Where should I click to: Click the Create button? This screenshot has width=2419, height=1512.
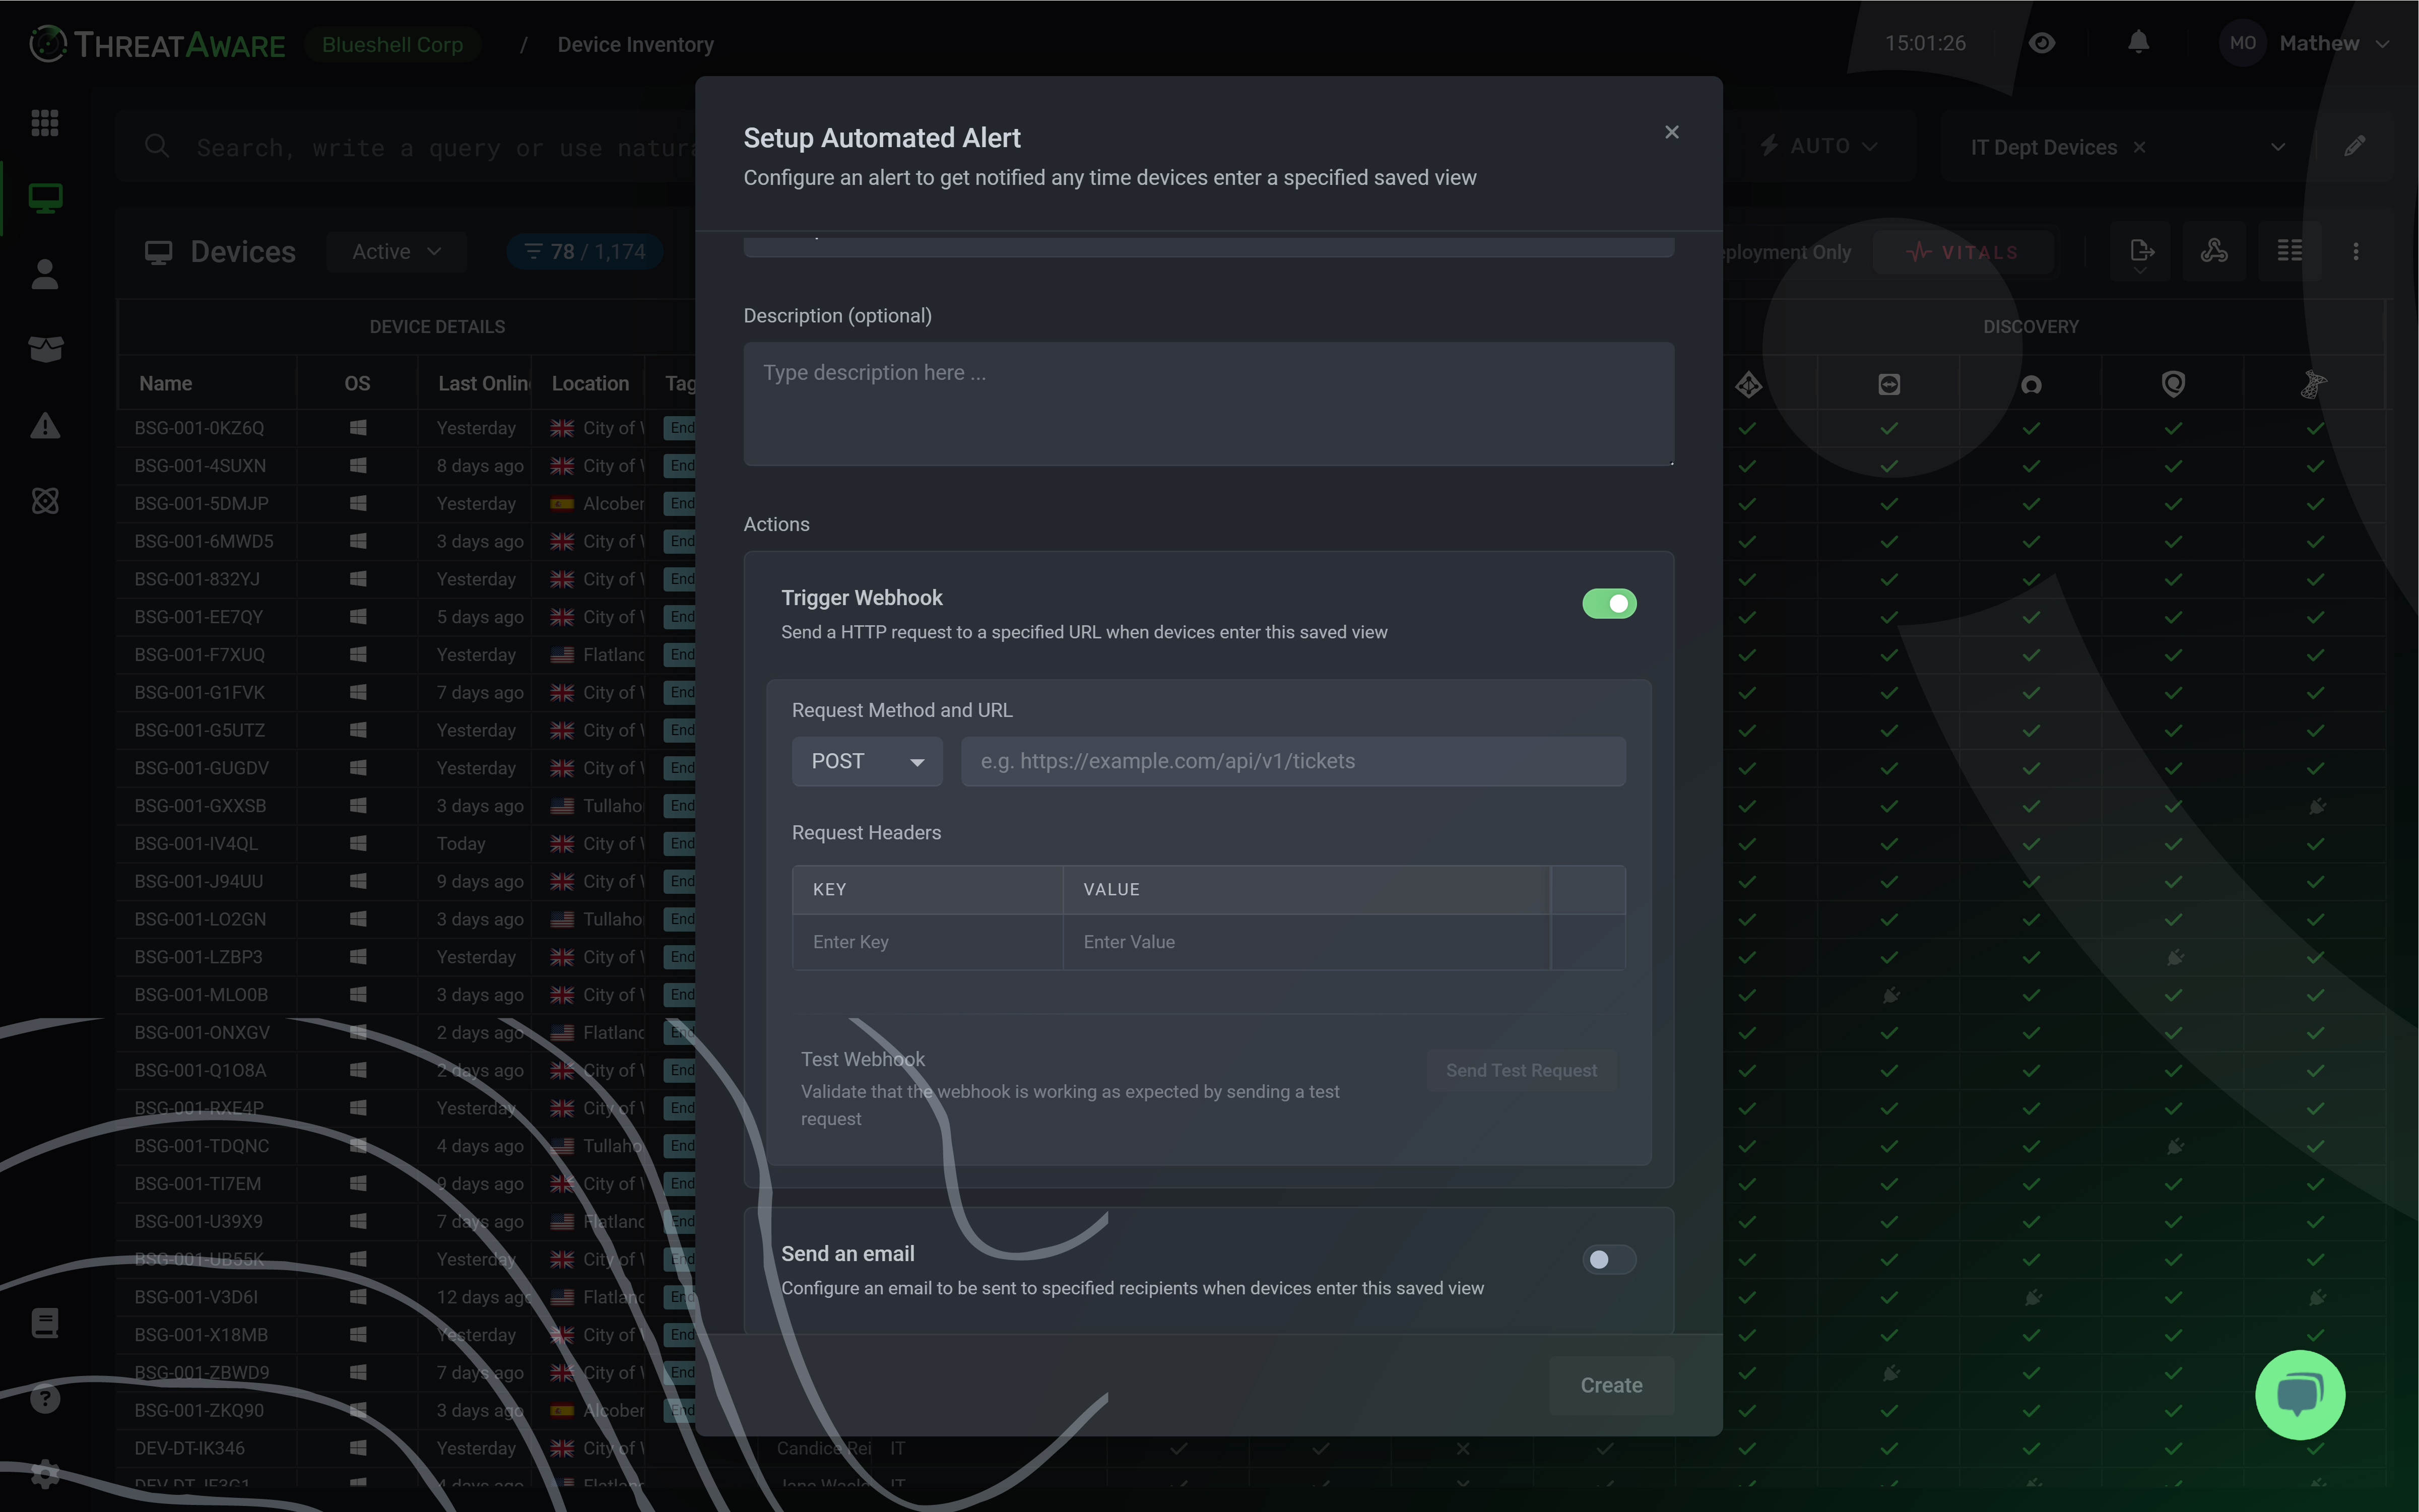coord(1610,1385)
